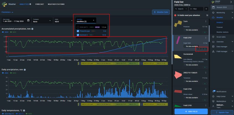Open field list attention settings sliders icon
This screenshot has height=115, width=234.
207,15
